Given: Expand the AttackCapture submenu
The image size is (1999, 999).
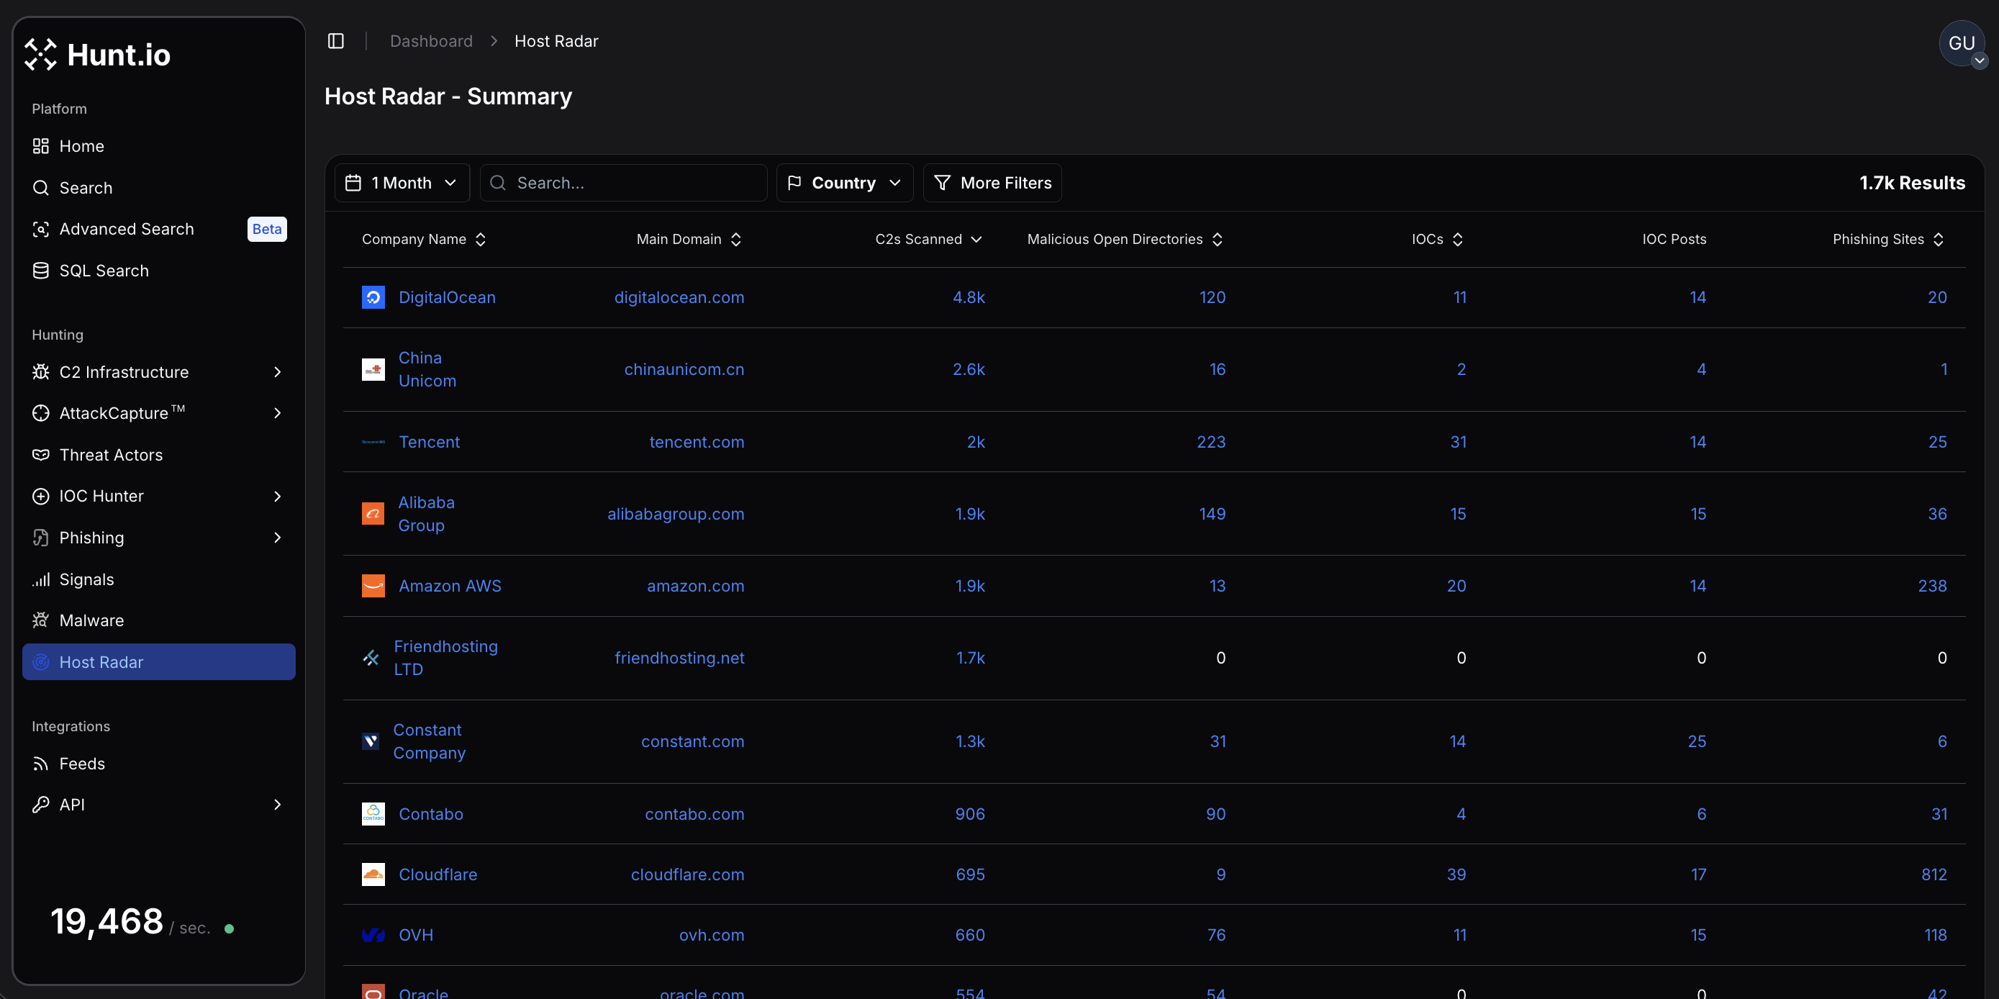Looking at the screenshot, I should (x=277, y=413).
